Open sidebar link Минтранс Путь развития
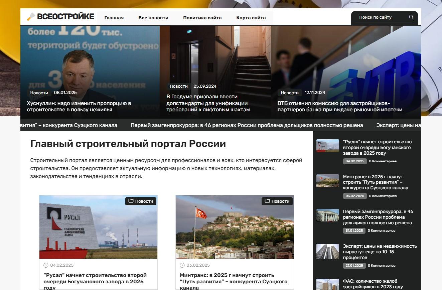Screen dimensions: 442x290 pos(376,182)
